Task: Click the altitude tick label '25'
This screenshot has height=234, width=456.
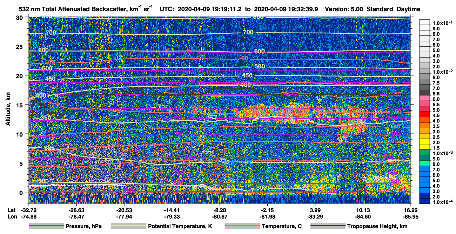Action: 20,47
